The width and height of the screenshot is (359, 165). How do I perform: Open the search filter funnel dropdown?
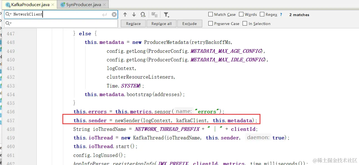tap(166, 15)
